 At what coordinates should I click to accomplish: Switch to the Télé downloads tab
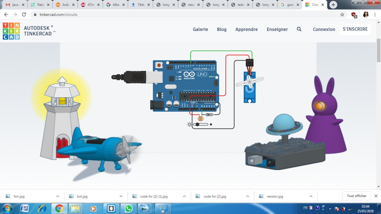pyautogui.click(x=140, y=5)
